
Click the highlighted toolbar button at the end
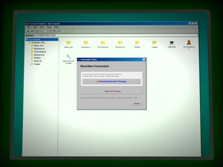point(69,31)
